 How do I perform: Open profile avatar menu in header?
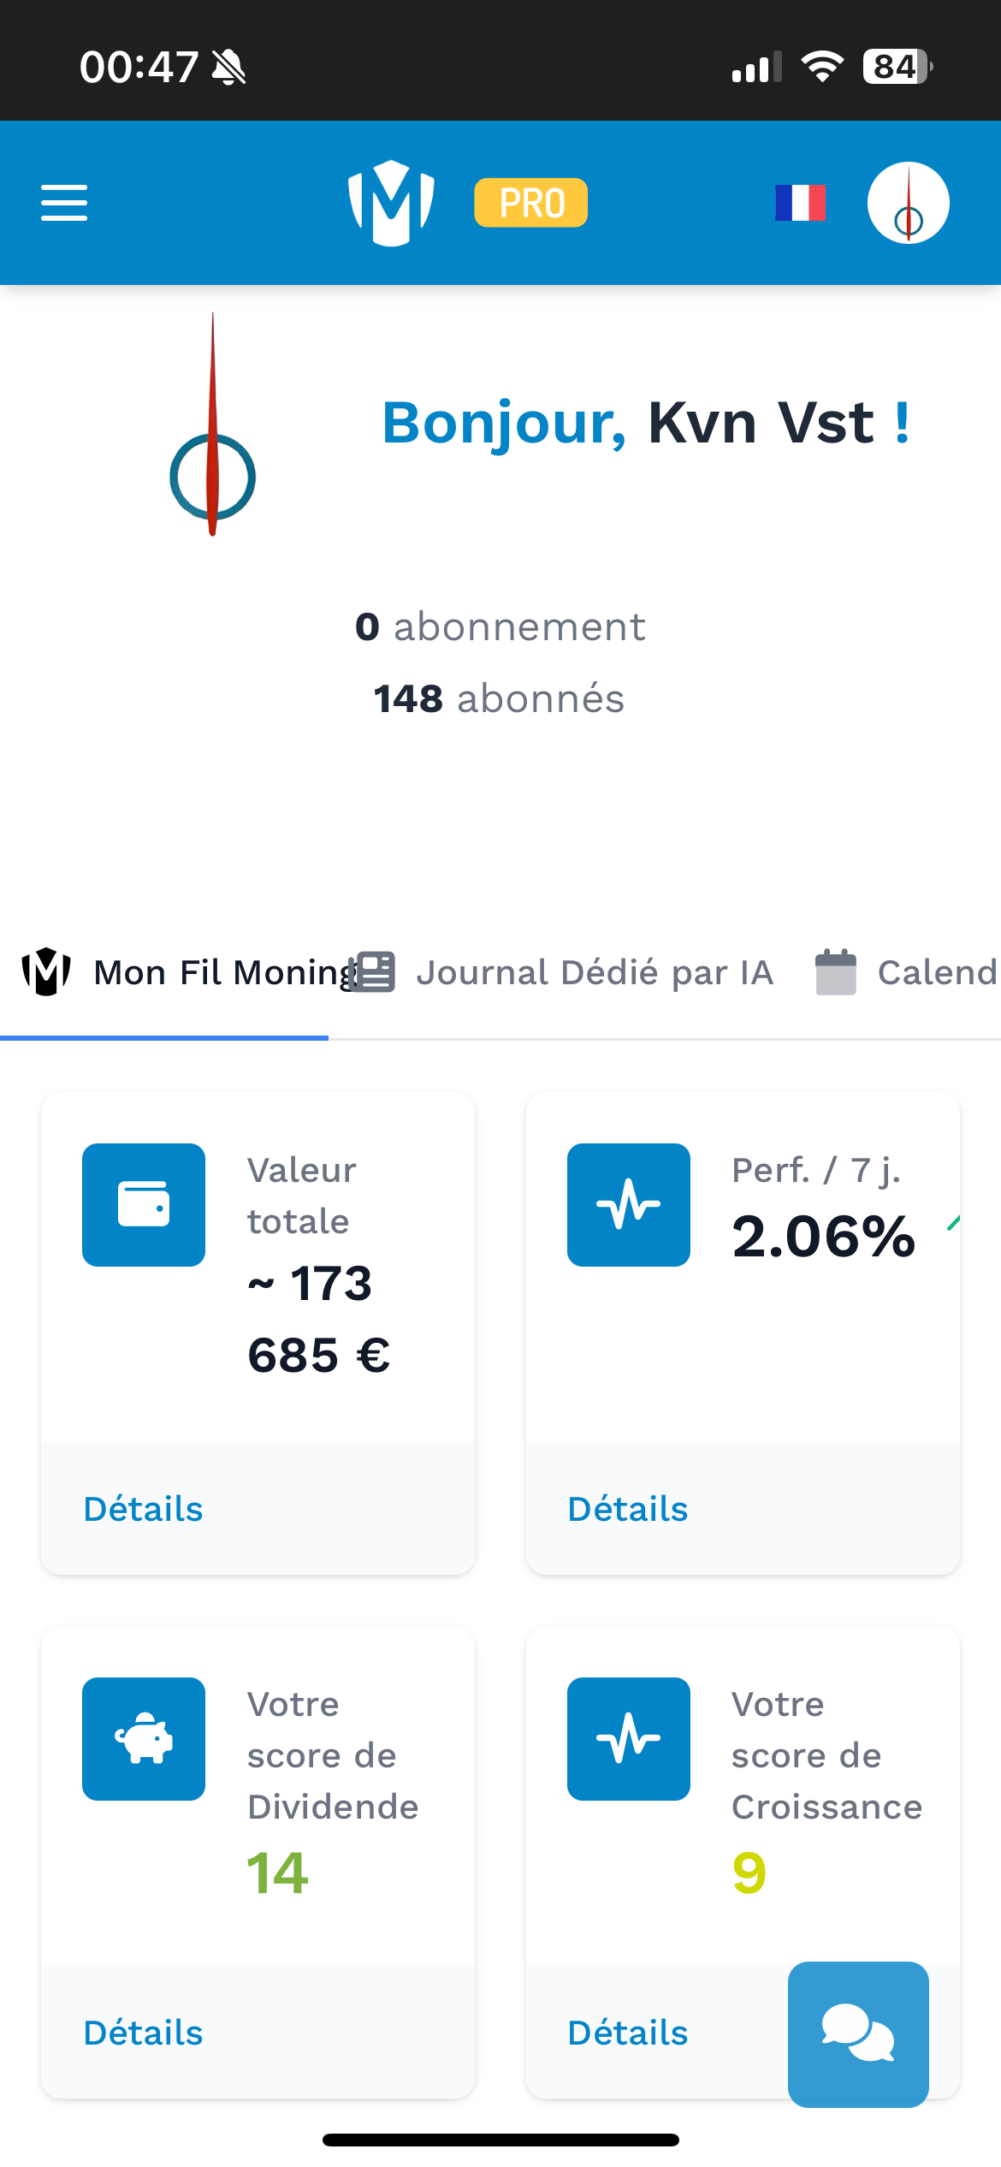point(908,203)
